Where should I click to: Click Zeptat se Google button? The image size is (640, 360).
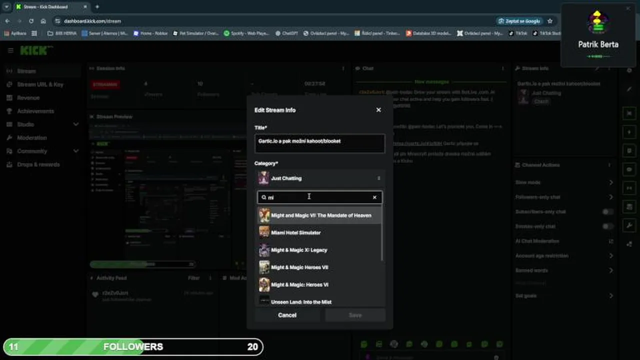(519, 21)
